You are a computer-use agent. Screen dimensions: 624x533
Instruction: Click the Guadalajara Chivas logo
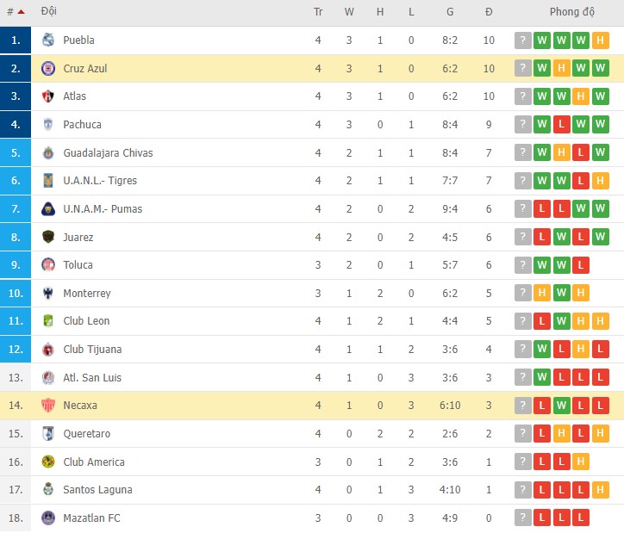(x=48, y=153)
